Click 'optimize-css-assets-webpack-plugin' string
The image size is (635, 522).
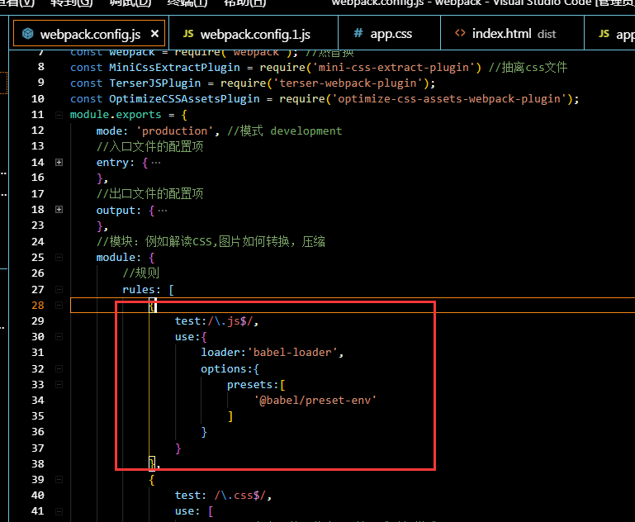coord(449,99)
